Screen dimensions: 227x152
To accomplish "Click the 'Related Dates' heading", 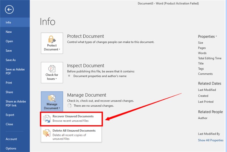I will click(x=209, y=83).
